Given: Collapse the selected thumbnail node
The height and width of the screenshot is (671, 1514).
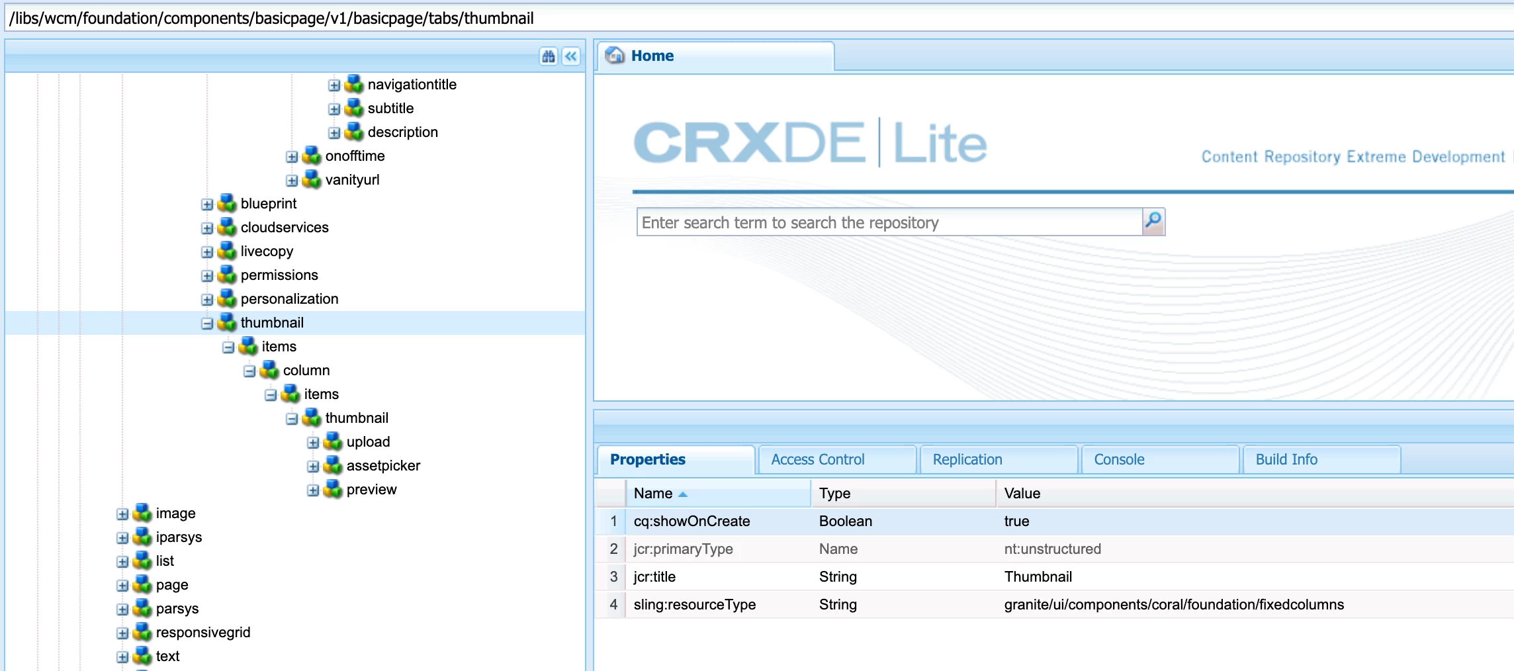Looking at the screenshot, I should click(x=207, y=324).
